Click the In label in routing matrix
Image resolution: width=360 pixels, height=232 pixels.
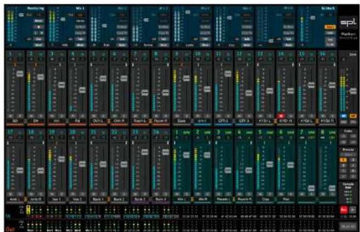point(8,216)
